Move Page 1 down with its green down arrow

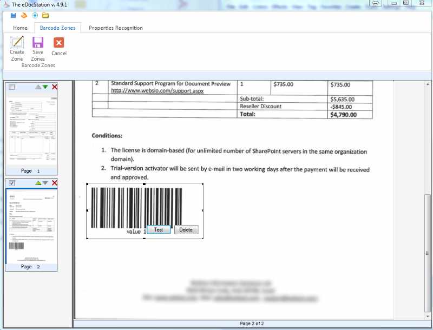tap(45, 87)
